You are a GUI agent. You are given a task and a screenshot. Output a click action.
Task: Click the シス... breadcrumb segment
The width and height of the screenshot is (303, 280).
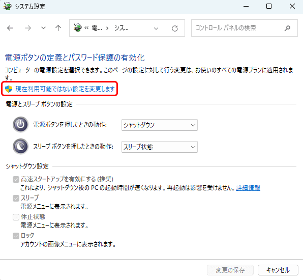click(x=121, y=28)
